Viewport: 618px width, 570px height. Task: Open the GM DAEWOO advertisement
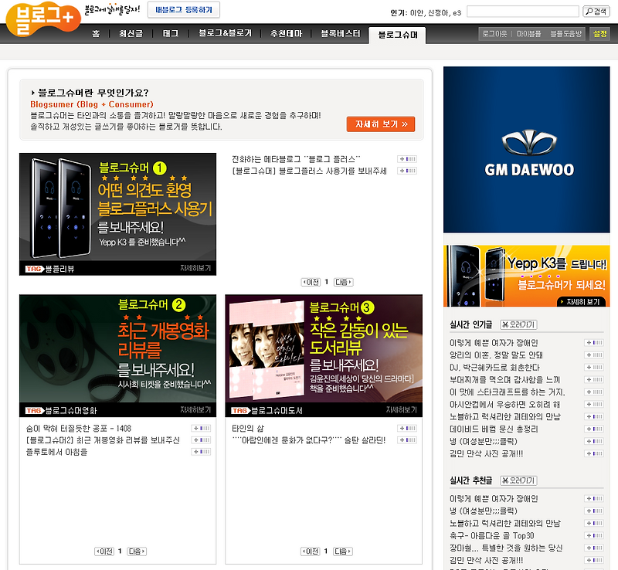527,150
